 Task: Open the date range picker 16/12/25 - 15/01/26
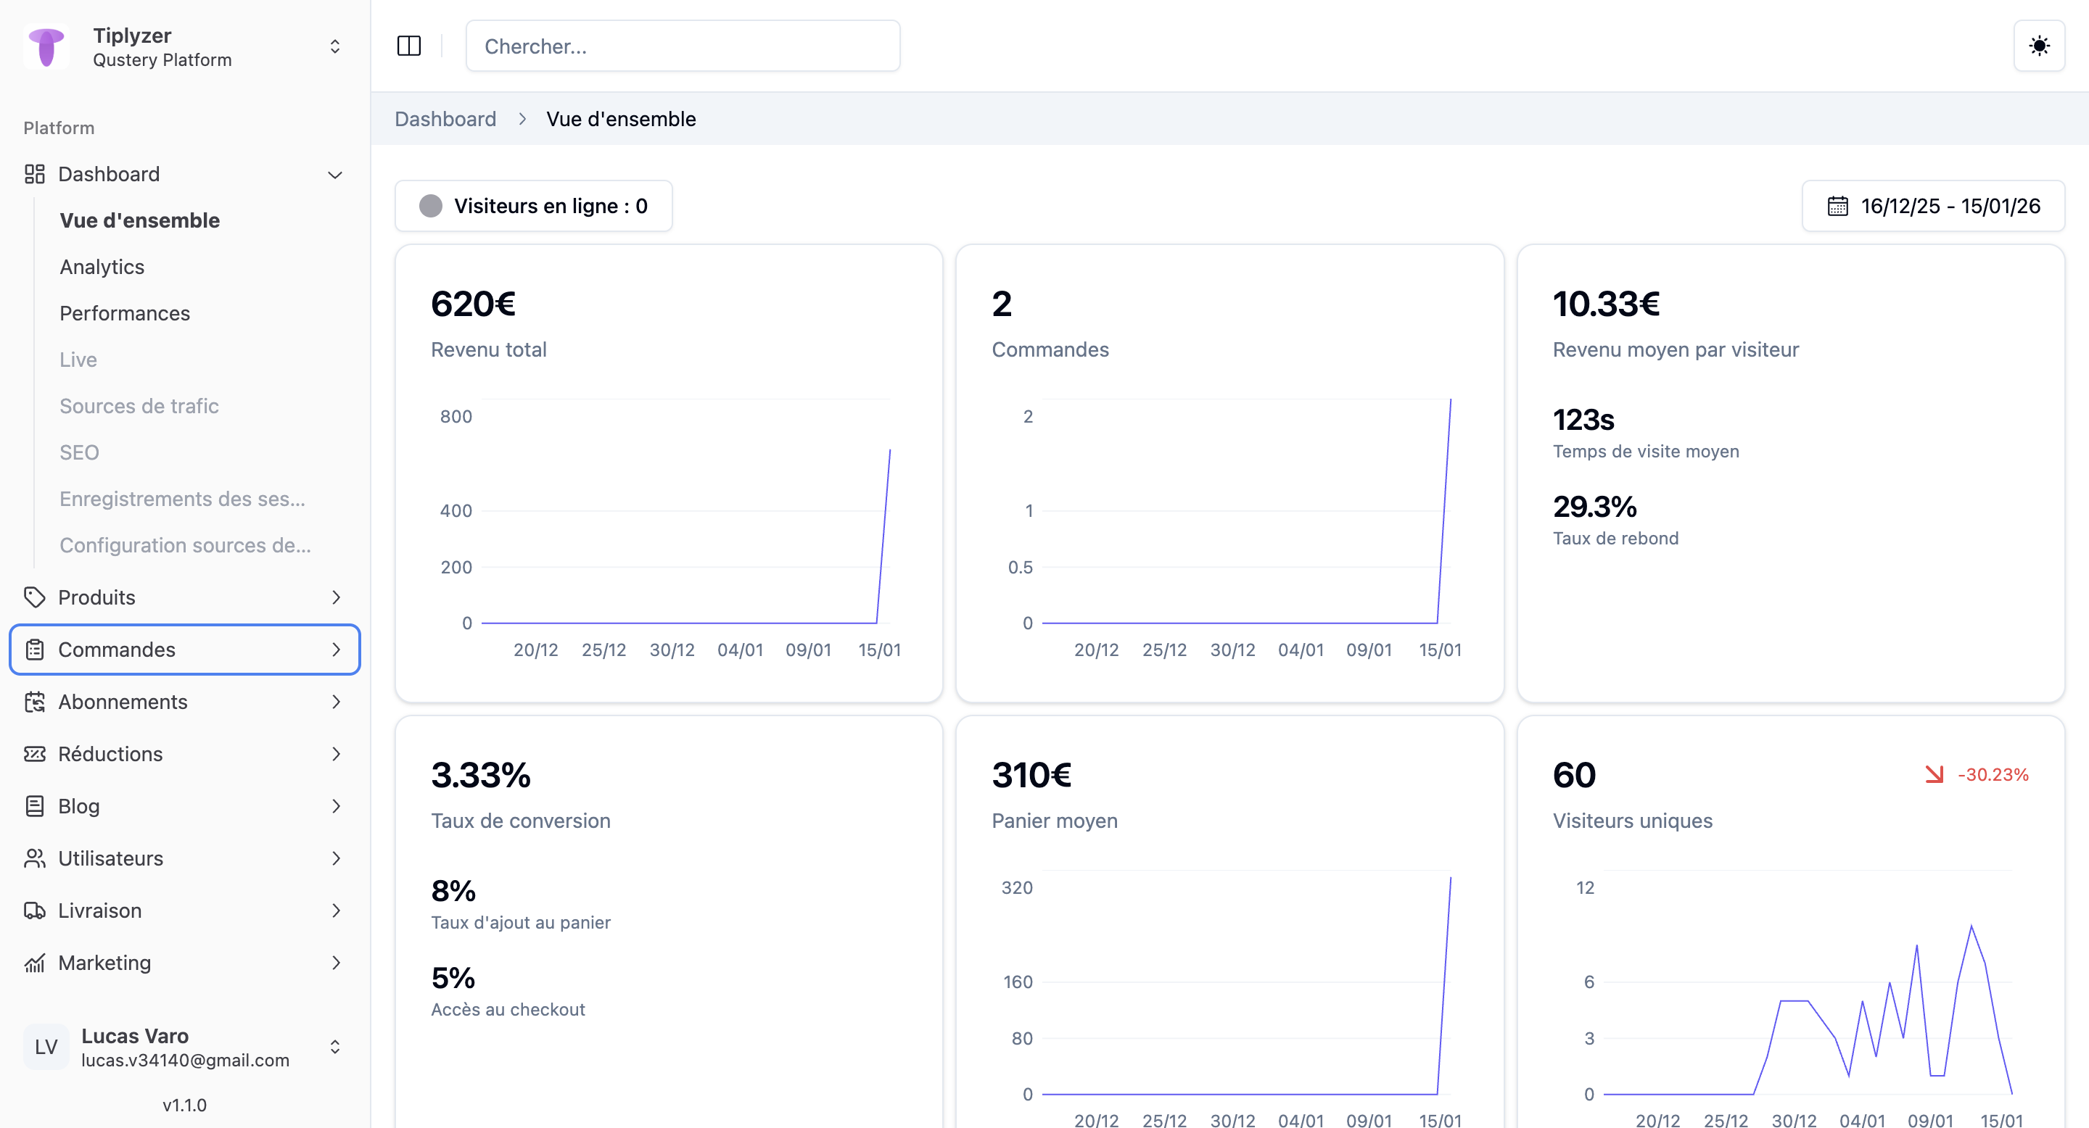click(1933, 206)
